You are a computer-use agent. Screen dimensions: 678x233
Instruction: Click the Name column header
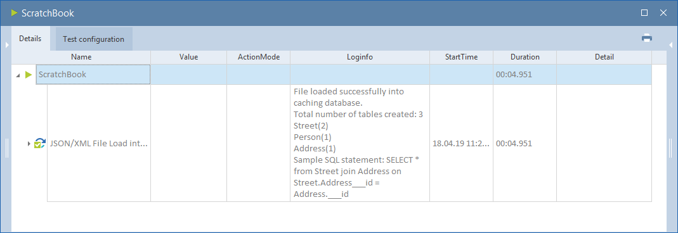pos(81,57)
